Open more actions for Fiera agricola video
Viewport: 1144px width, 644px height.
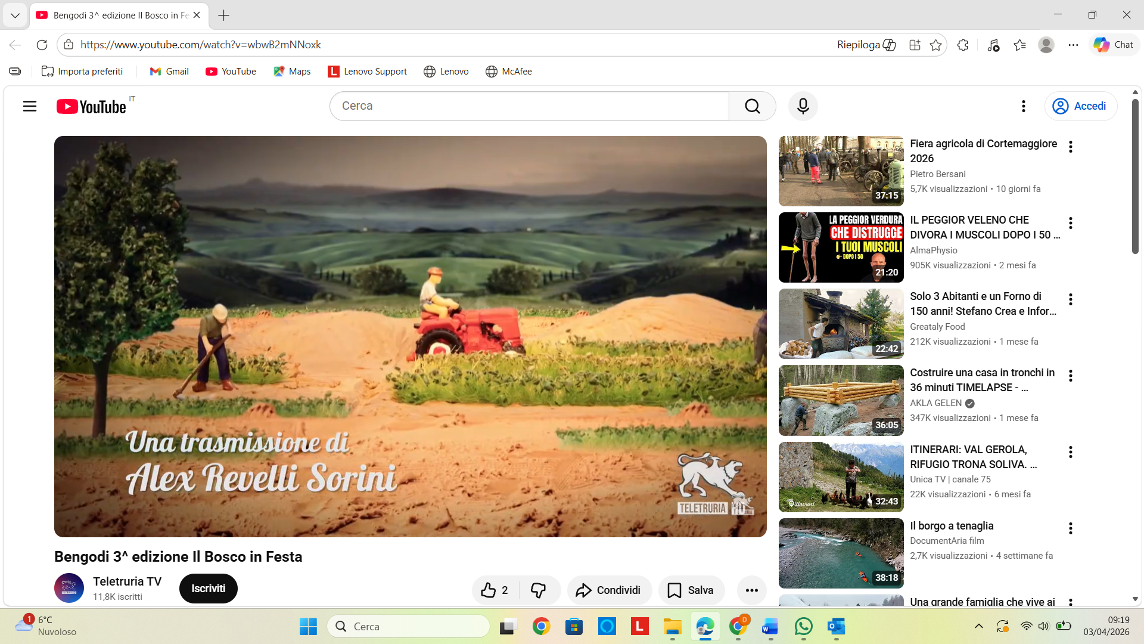coord(1071,146)
